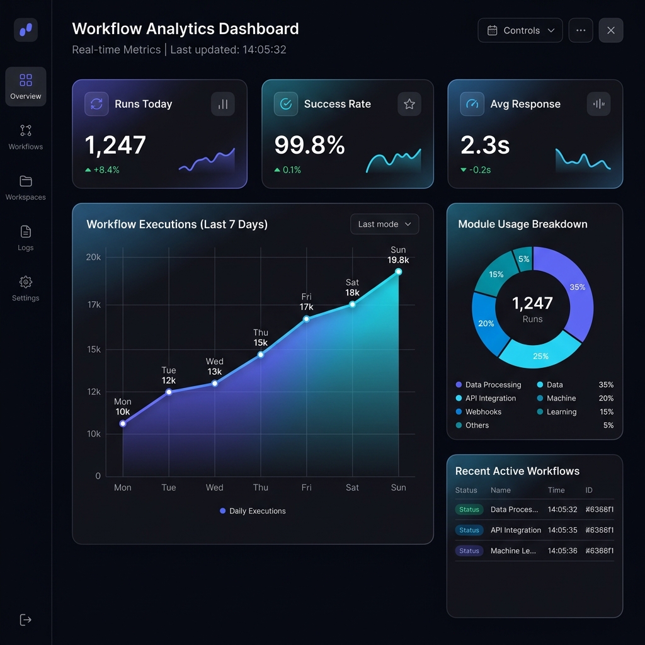Click the Status badge in API Integration row
645x645 pixels.
tap(469, 530)
